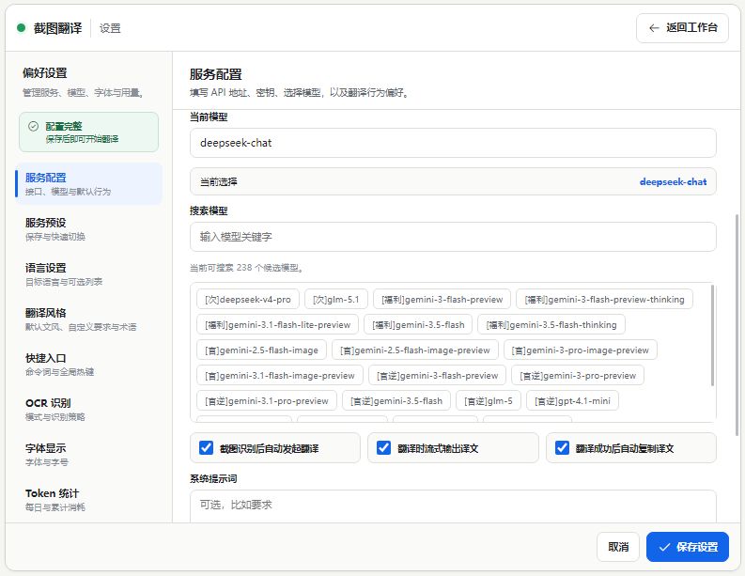Uncheck 翻译时流式输出译文 checkbox
Screen dimensions: 745x576
383,447
